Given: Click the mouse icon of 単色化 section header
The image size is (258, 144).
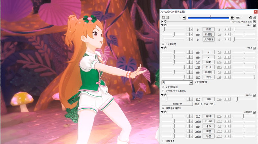Looking at the screenshot, I should point(165,95).
